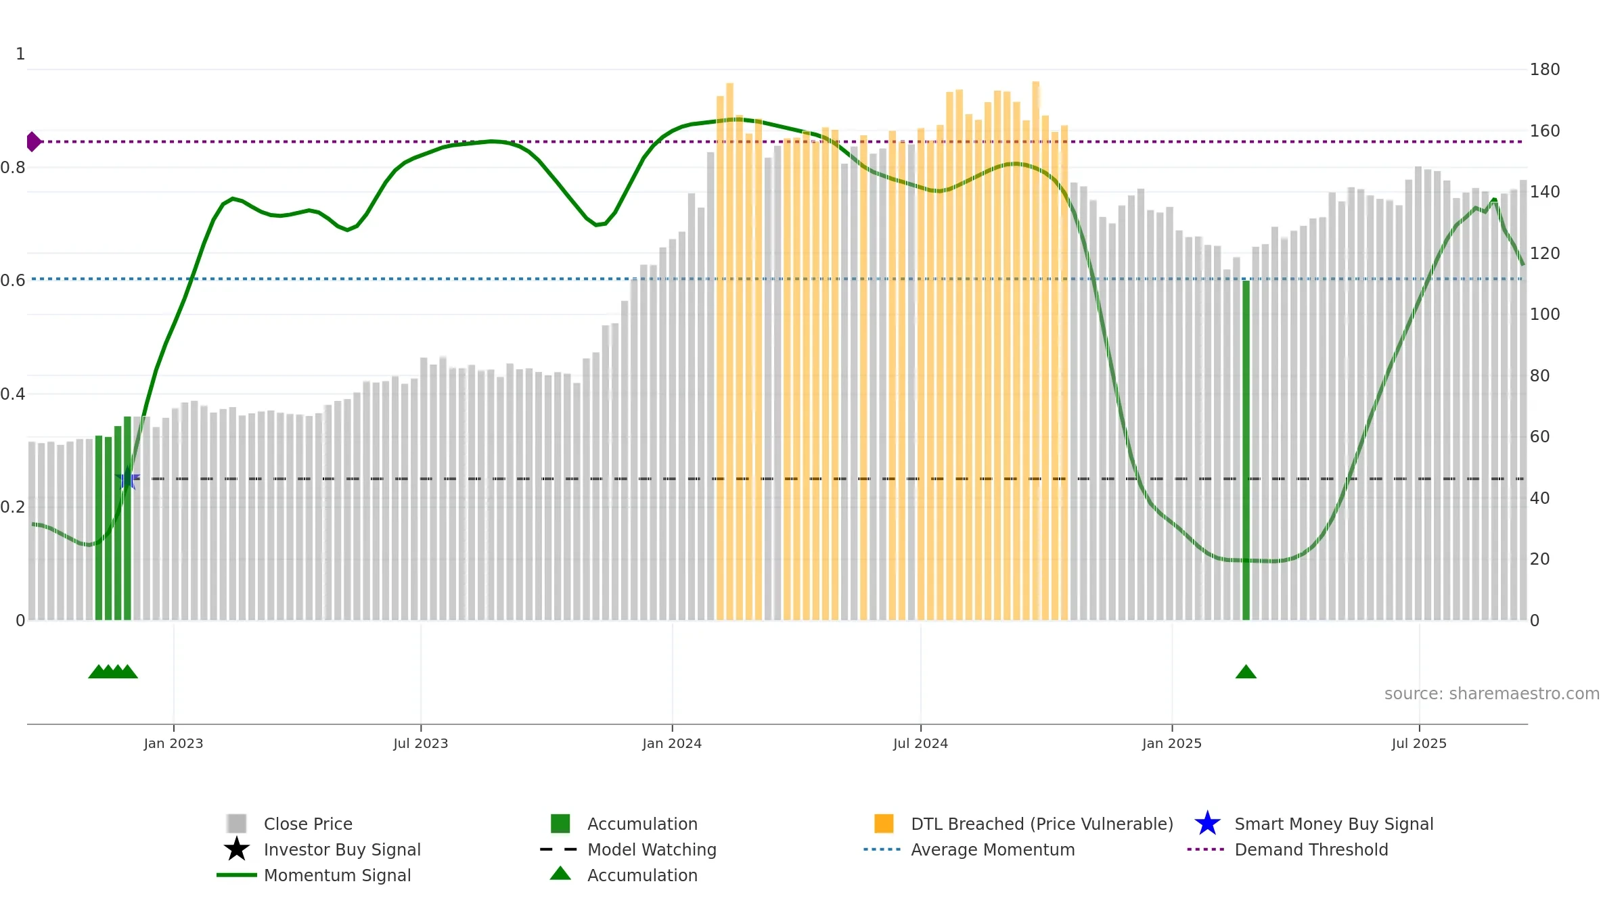Click the green Momentum Signal line legend icon
This screenshot has width=1624, height=913.
coord(236,875)
